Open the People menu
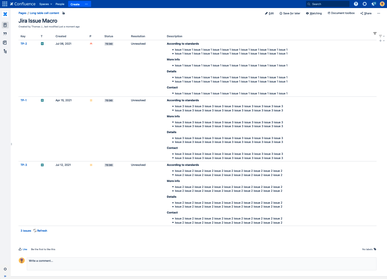The image size is (387, 279). [x=60, y=4]
